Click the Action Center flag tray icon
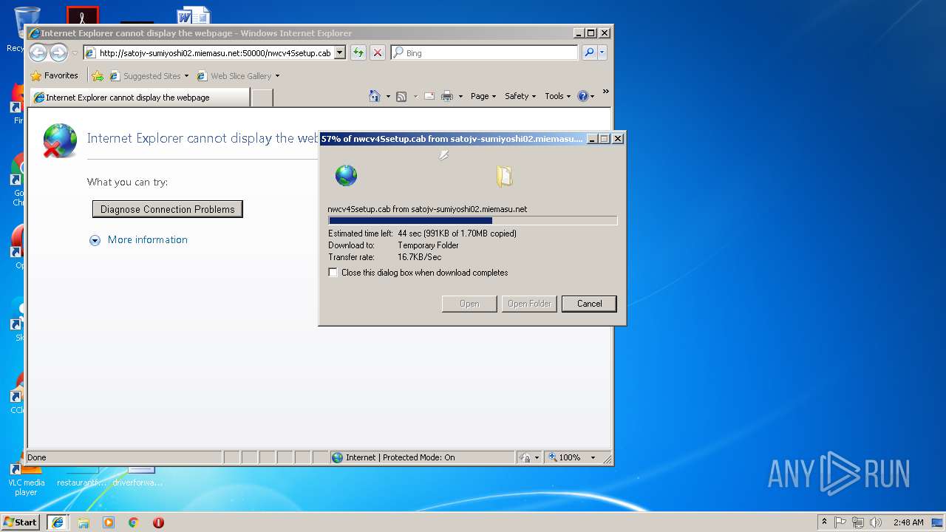946x532 pixels. pyautogui.click(x=840, y=522)
